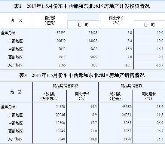
Task: Click 西部地区 sales area growth 21.0
Action: coord(93,131)
